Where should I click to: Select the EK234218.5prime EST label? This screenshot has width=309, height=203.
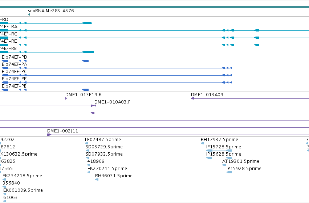(x=22, y=176)
